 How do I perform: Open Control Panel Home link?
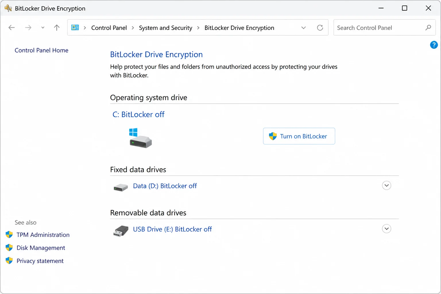(x=41, y=50)
